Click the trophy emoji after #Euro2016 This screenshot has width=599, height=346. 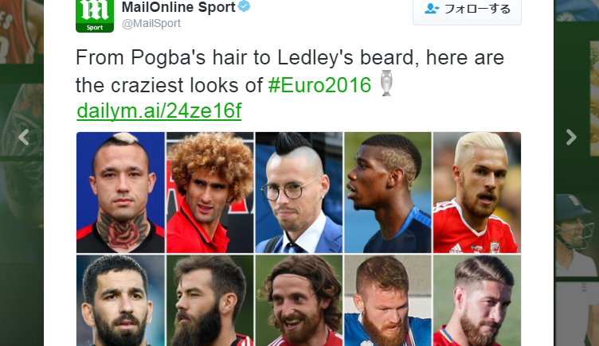[386, 84]
